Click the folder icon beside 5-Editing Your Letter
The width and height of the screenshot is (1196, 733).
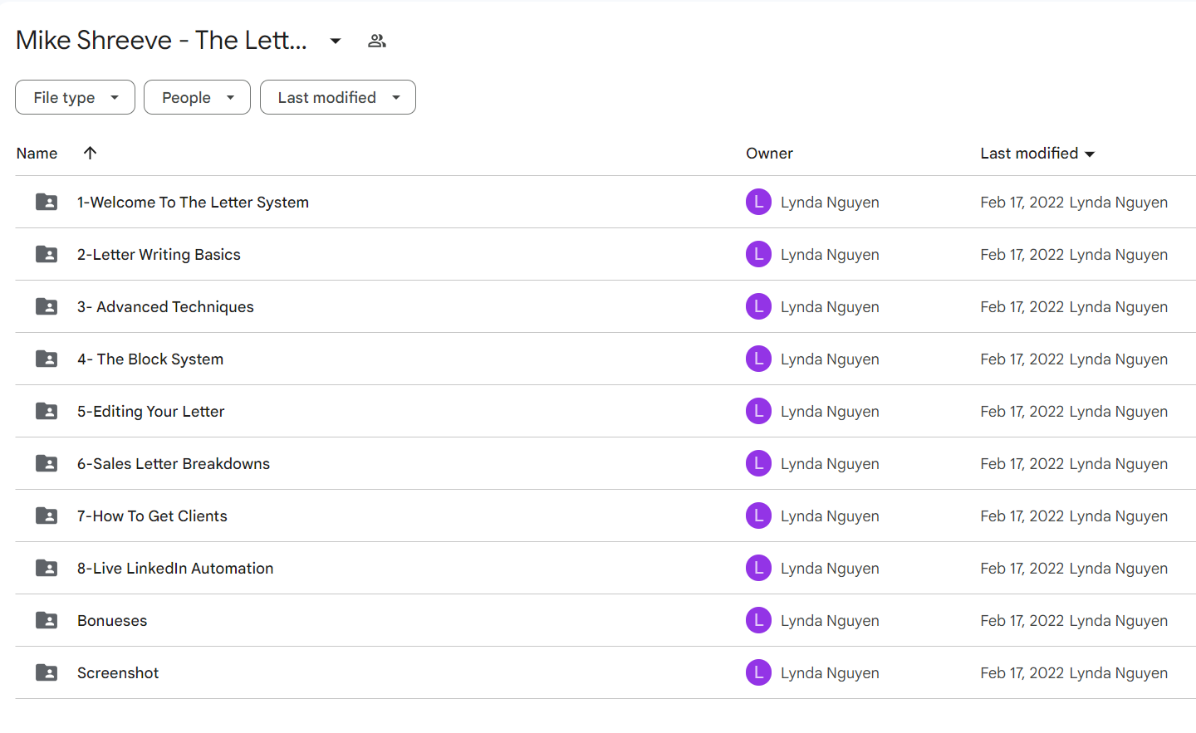(47, 411)
